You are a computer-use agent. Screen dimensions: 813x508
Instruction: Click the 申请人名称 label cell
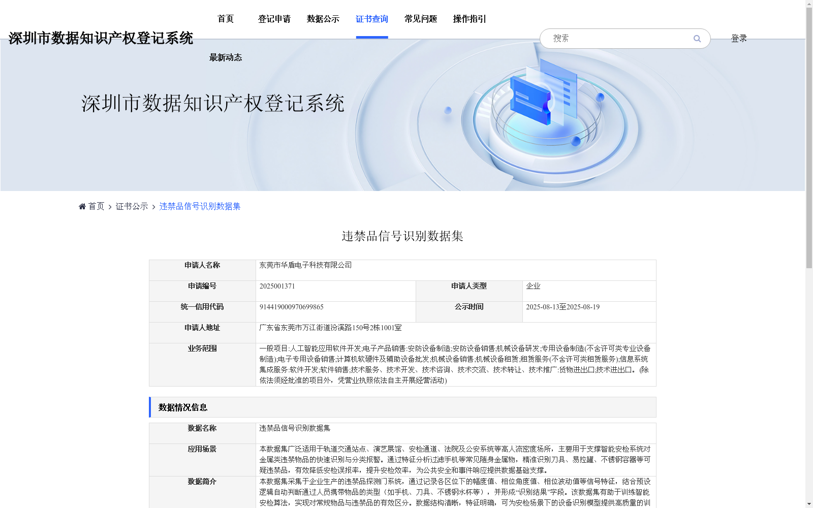[202, 270]
